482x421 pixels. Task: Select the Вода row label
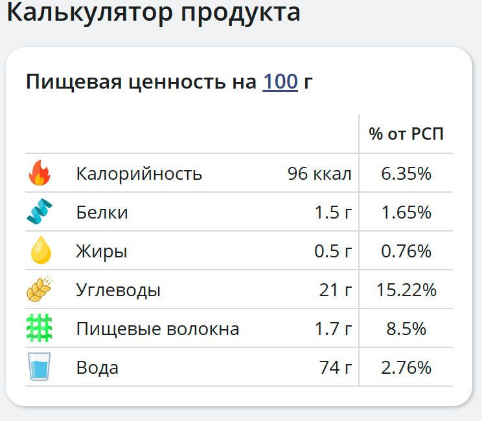pos(97,367)
